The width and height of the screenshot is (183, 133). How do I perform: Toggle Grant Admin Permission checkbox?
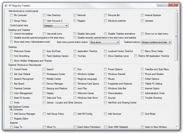[75, 127]
